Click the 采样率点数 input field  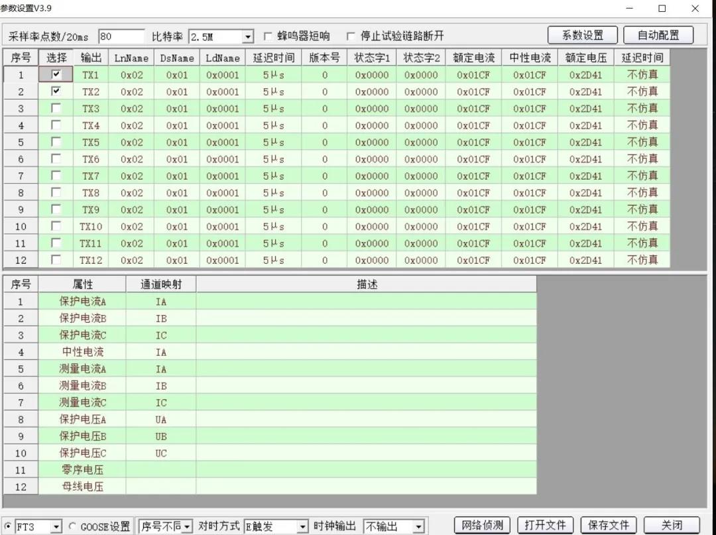[121, 36]
